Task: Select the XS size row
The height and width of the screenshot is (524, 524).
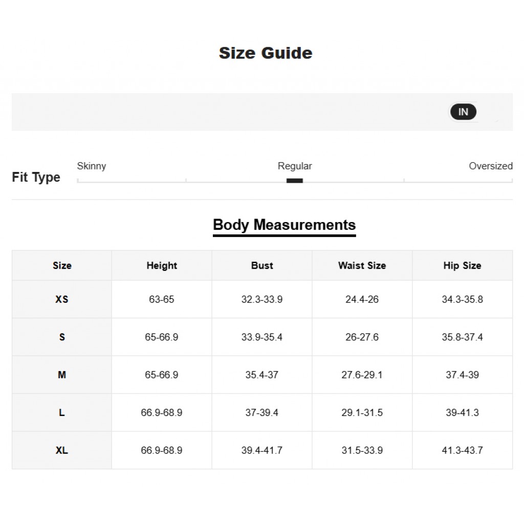Action: (x=262, y=299)
